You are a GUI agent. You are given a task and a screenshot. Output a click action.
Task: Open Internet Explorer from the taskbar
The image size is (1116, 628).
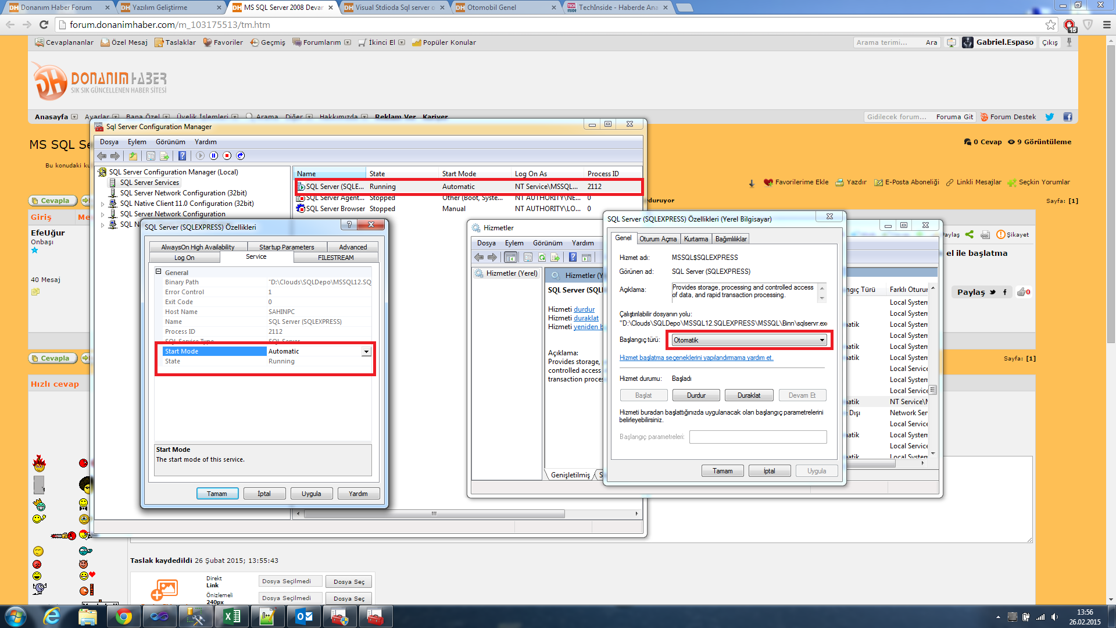[x=52, y=616]
